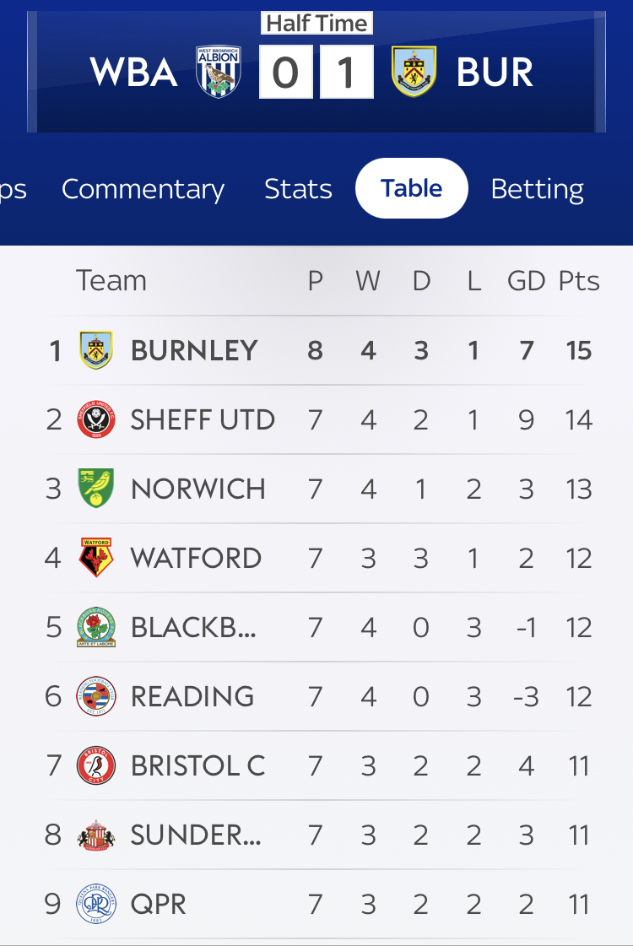This screenshot has height=946, width=633.
Task: Tap the Burnley badge in table
Action: [x=96, y=350]
